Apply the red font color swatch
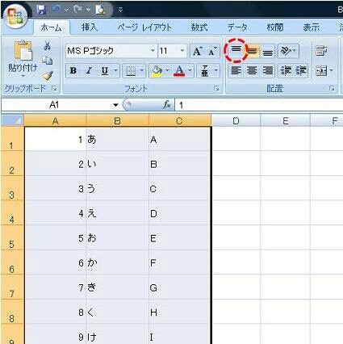Screen dimensions: 343x344 point(179,71)
